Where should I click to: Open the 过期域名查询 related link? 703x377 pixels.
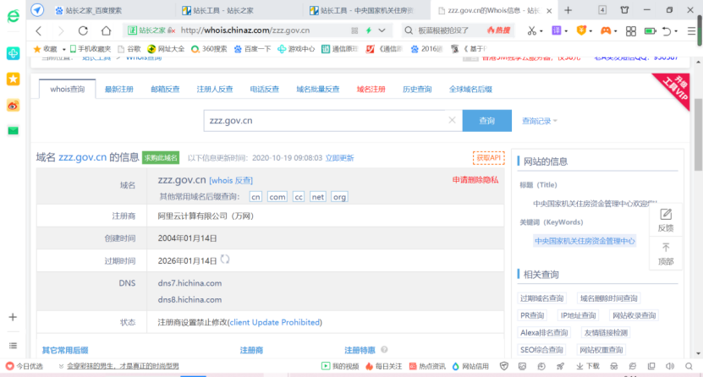[x=541, y=298]
